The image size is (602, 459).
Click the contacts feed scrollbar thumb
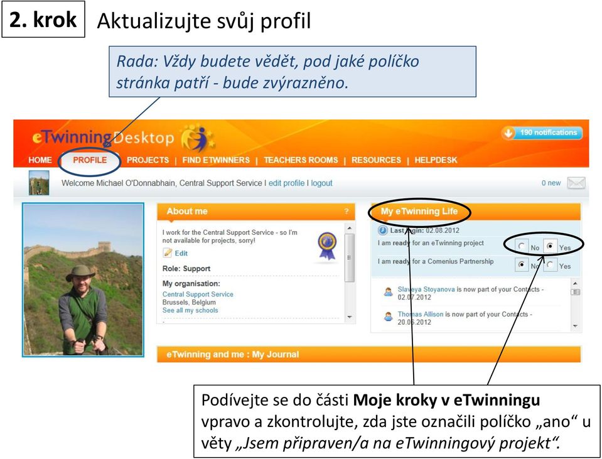click(575, 292)
